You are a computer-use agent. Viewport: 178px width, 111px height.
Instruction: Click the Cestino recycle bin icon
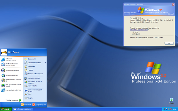click(171, 101)
